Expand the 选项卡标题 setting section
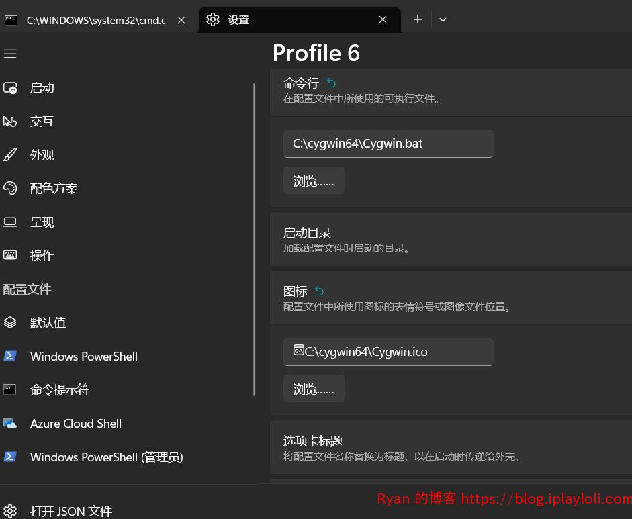Image resolution: width=632 pixels, height=519 pixels. pyautogui.click(x=451, y=447)
